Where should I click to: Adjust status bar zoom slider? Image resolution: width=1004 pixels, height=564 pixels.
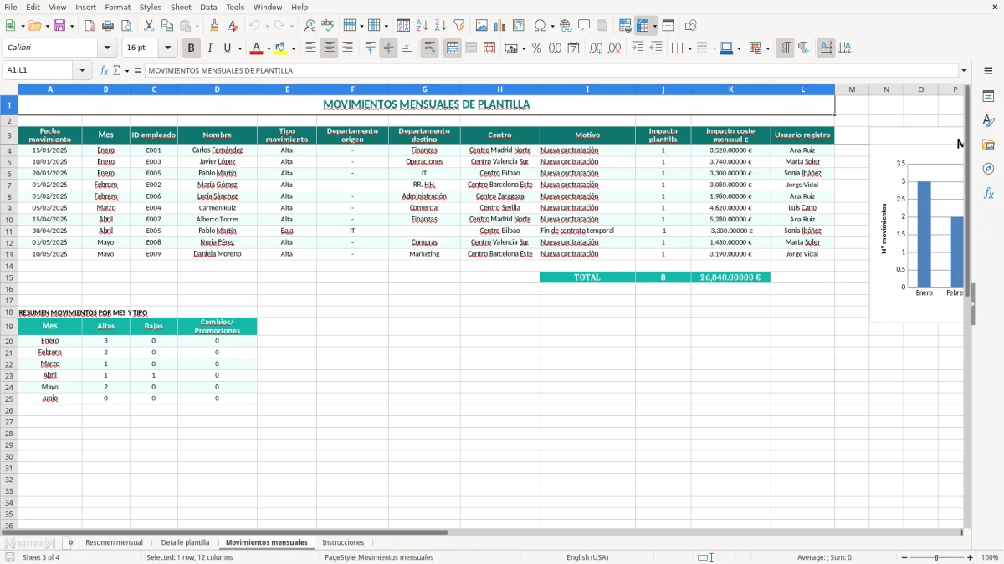[x=936, y=557]
